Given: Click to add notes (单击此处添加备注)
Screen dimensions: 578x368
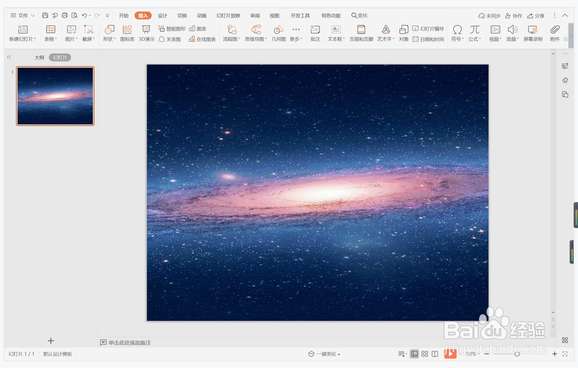Looking at the screenshot, I should [x=130, y=342].
